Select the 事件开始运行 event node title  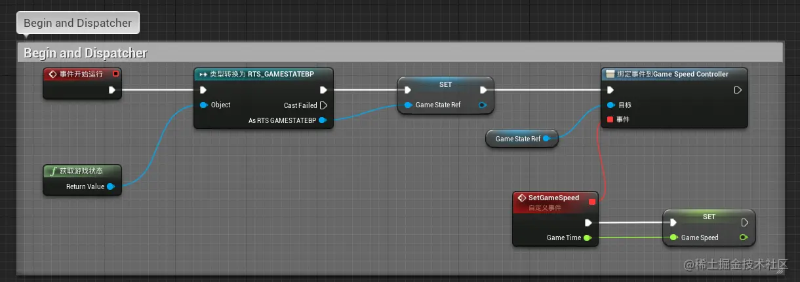click(81, 74)
